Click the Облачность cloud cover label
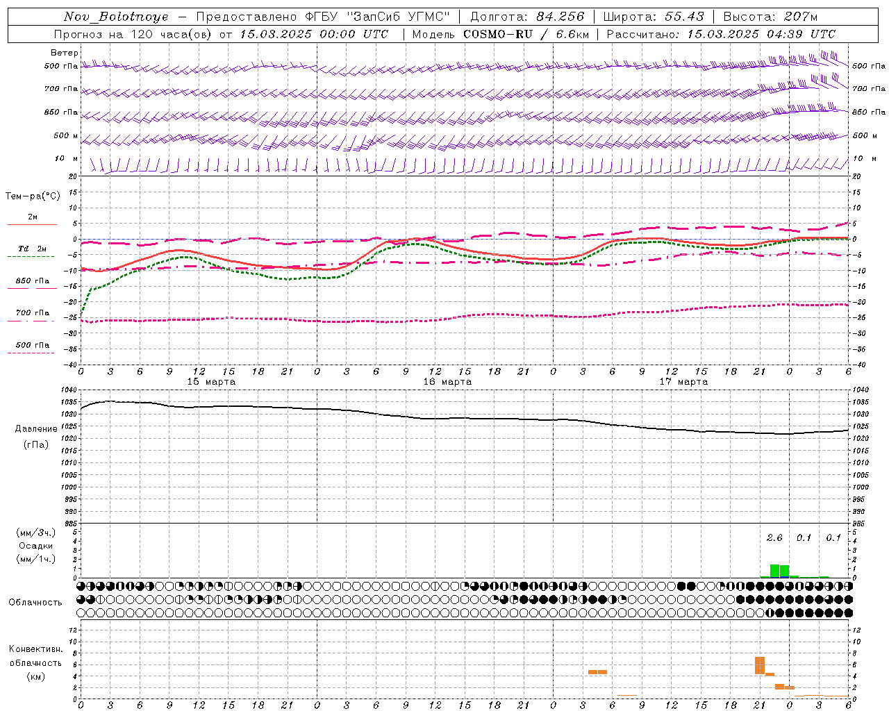 (35, 603)
